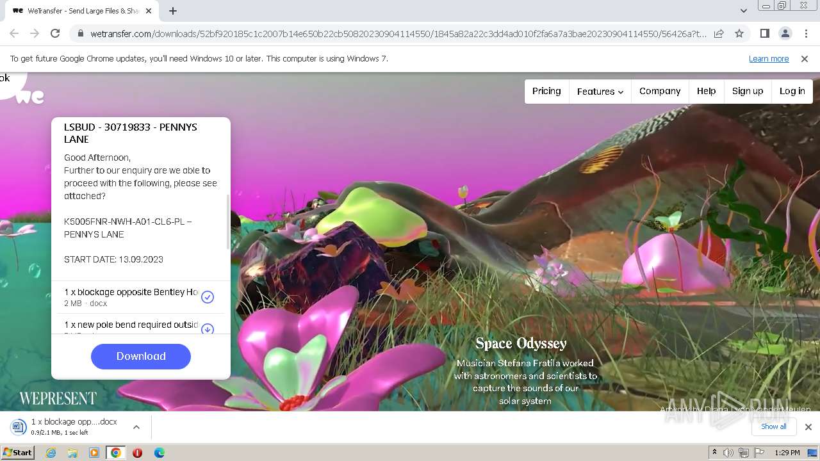Click the address bar URL field
This screenshot has width=820, height=461.
pos(398,33)
